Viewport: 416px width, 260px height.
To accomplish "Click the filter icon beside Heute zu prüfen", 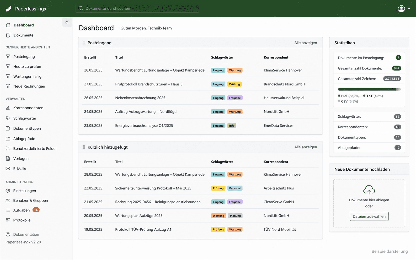I will click(x=8, y=67).
